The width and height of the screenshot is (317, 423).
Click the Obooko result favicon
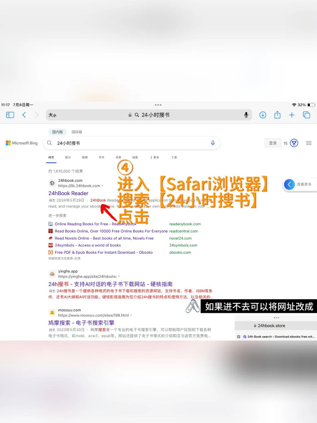click(51, 253)
